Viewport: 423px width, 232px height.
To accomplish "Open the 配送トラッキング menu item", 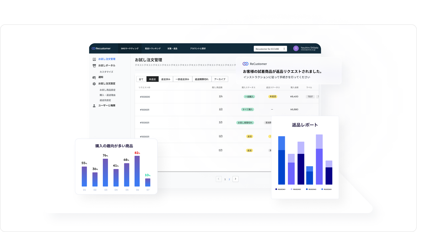I will coord(153,49).
